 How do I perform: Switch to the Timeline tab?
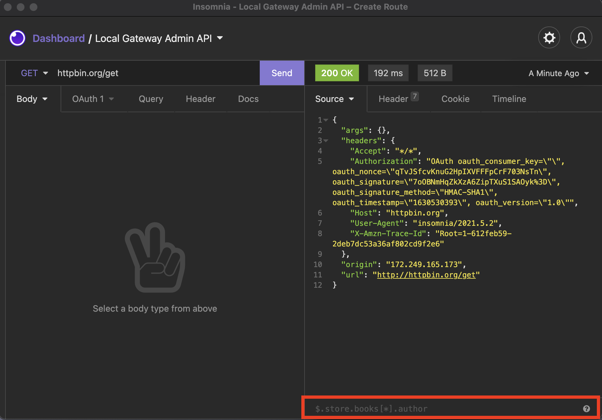coord(509,99)
